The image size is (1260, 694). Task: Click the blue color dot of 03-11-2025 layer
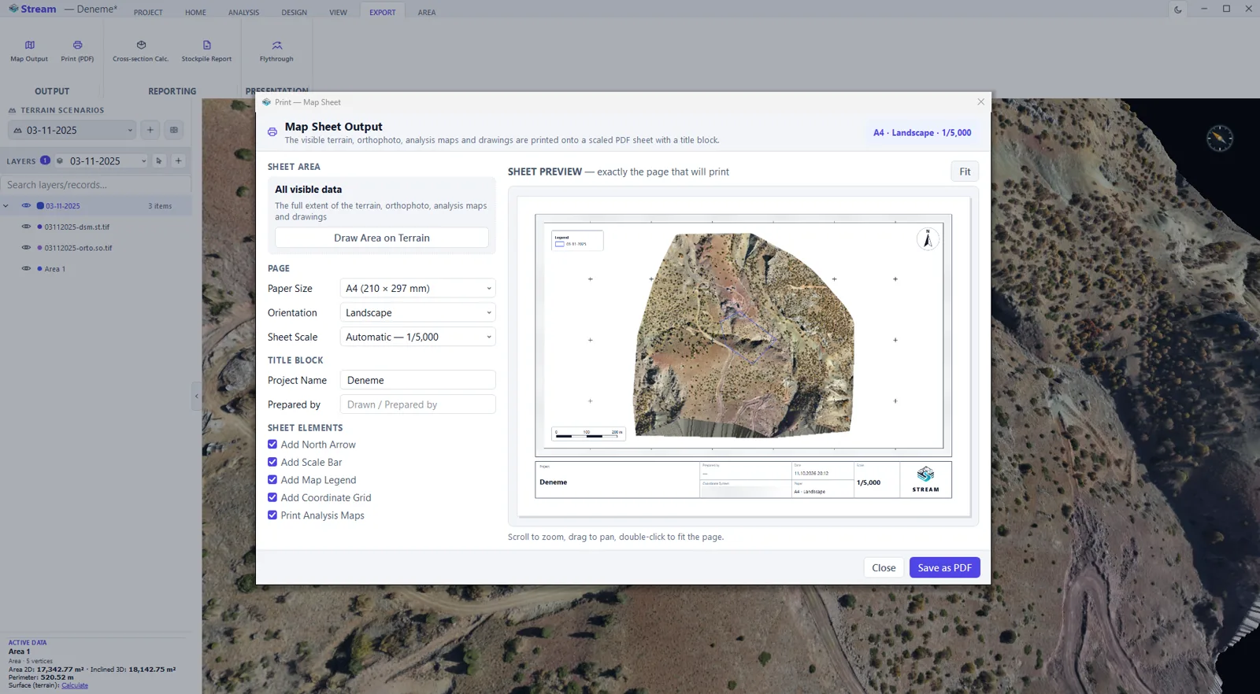point(40,206)
